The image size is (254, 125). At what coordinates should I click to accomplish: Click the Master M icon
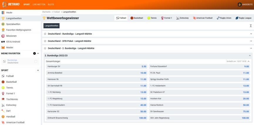tap(3, 48)
